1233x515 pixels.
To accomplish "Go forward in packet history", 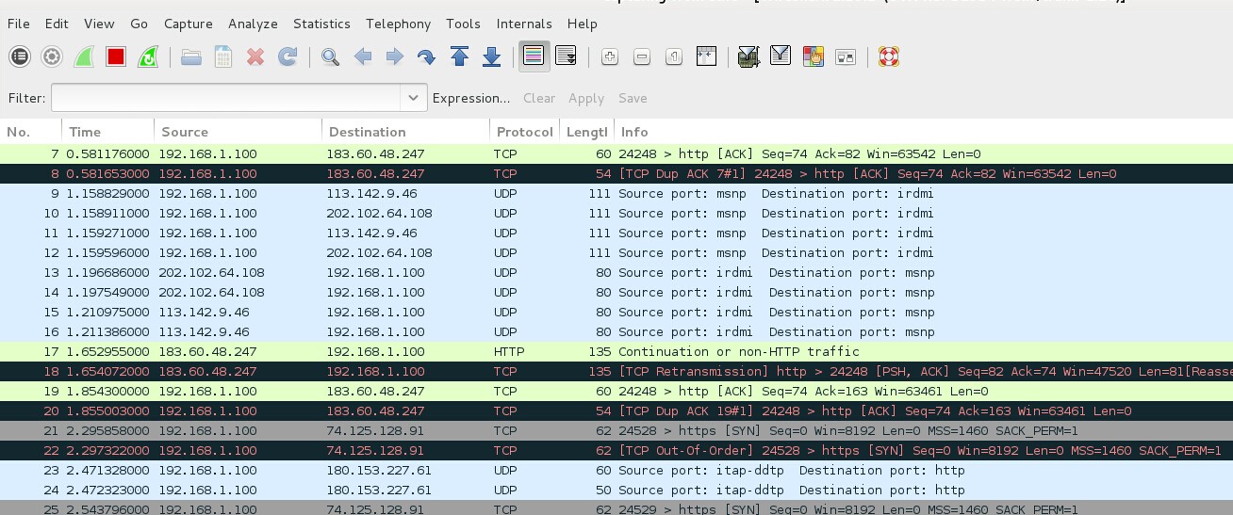I will coord(395,57).
